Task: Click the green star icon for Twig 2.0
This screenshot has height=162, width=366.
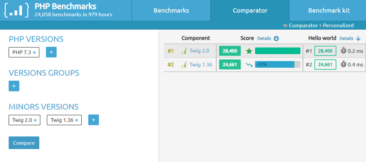Action: (249, 51)
